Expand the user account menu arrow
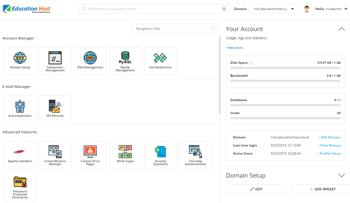This screenshot has width=350, height=203. pyautogui.click(x=346, y=9)
